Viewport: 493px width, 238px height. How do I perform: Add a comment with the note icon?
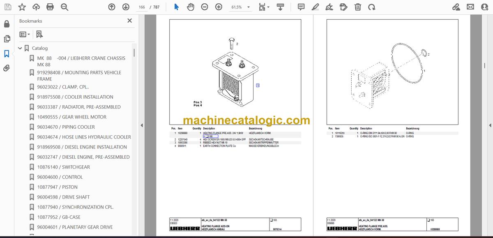[301, 7]
